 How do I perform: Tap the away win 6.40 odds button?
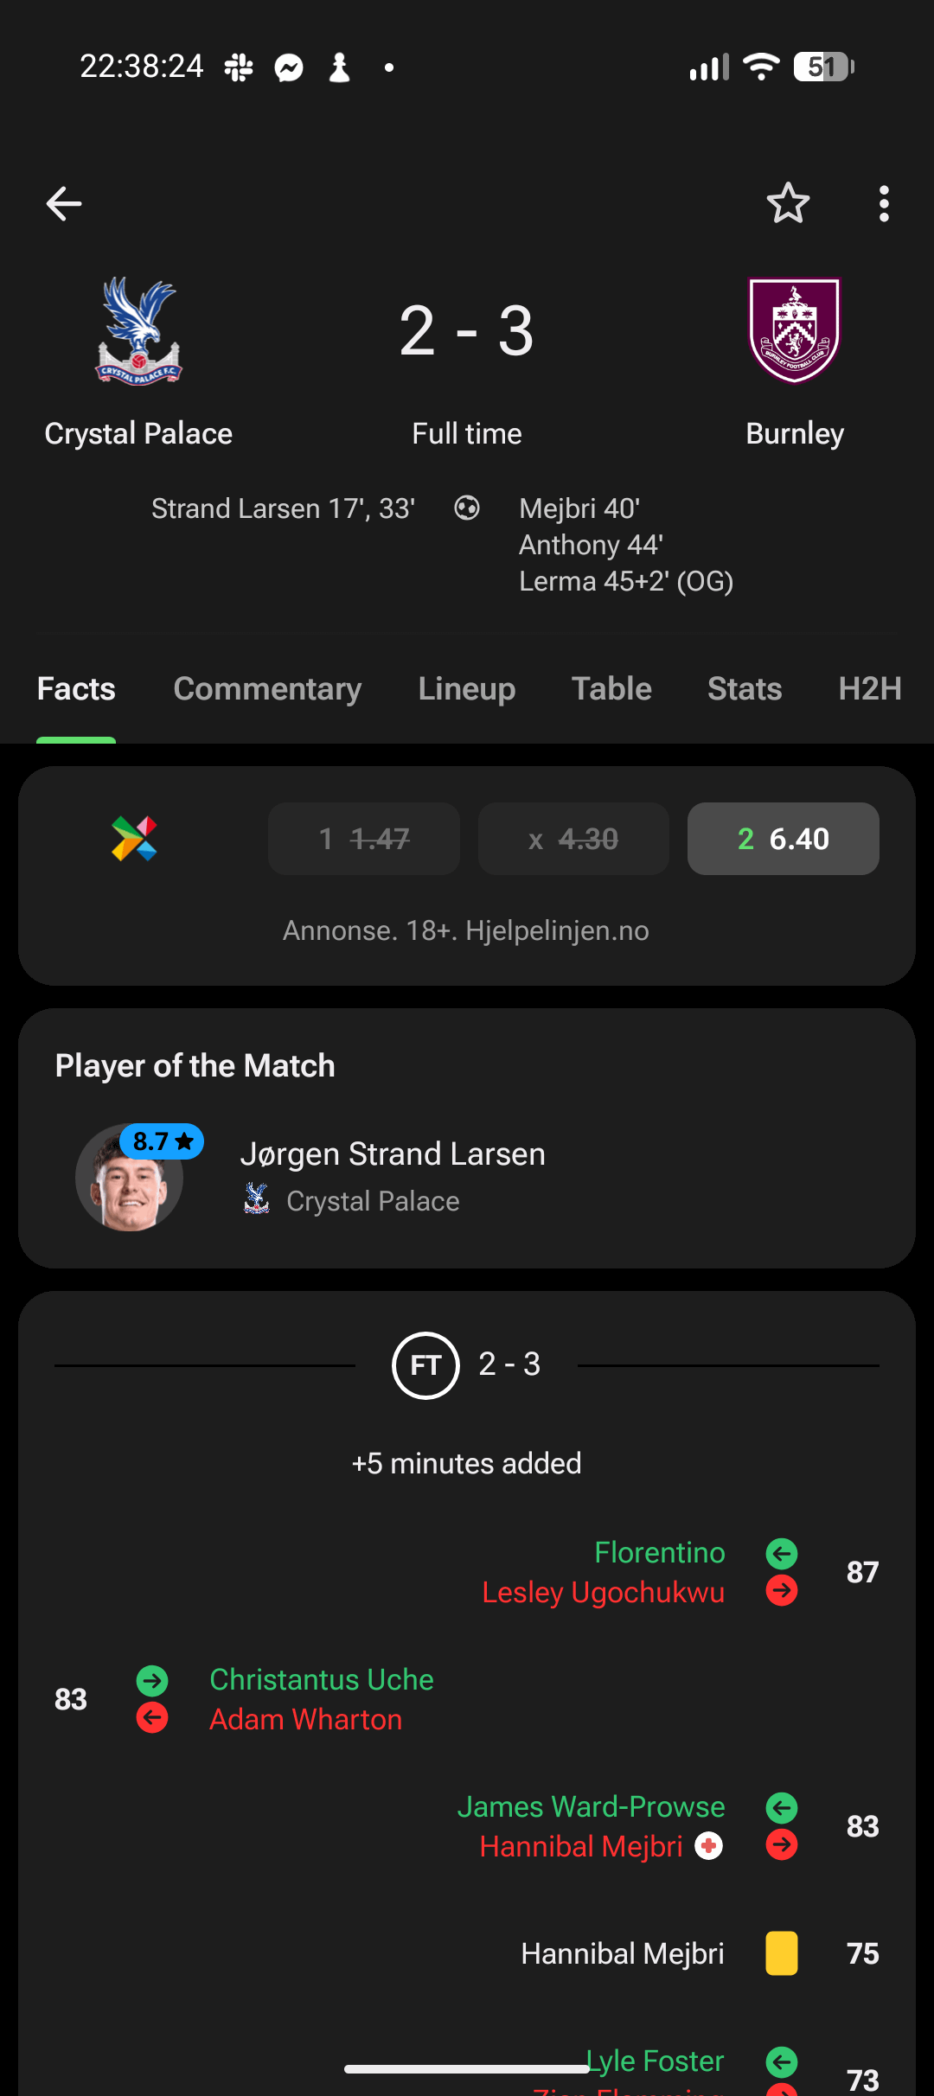pyautogui.click(x=783, y=839)
